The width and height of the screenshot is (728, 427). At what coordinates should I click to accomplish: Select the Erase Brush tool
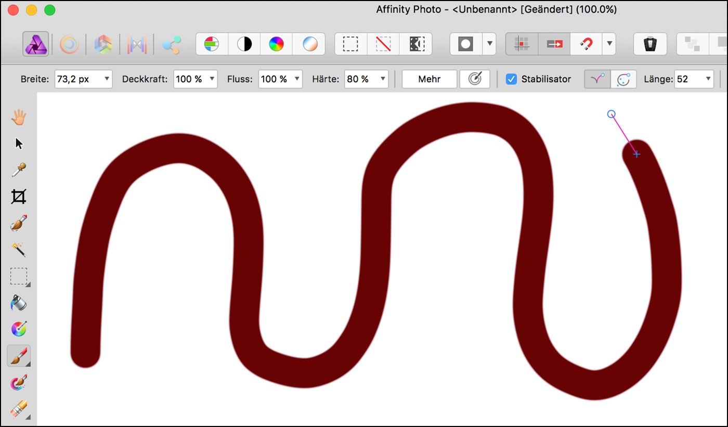pyautogui.click(x=19, y=409)
